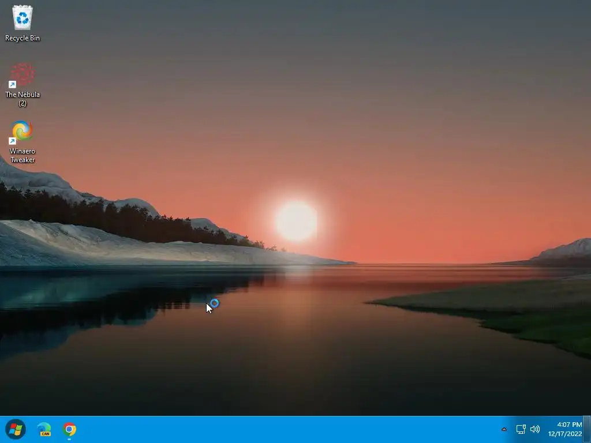Image resolution: width=591 pixels, height=443 pixels.
Task: Open the Start menu orb
Action: (x=16, y=429)
